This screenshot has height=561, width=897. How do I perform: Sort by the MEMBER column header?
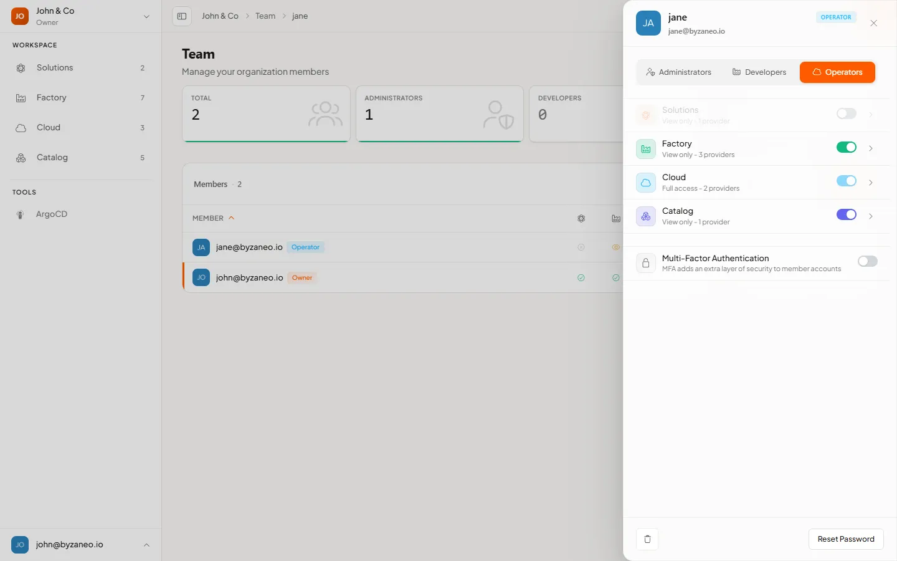tap(213, 218)
